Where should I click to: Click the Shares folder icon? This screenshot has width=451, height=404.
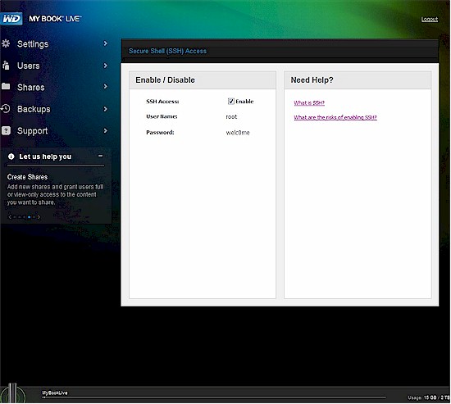[6, 86]
